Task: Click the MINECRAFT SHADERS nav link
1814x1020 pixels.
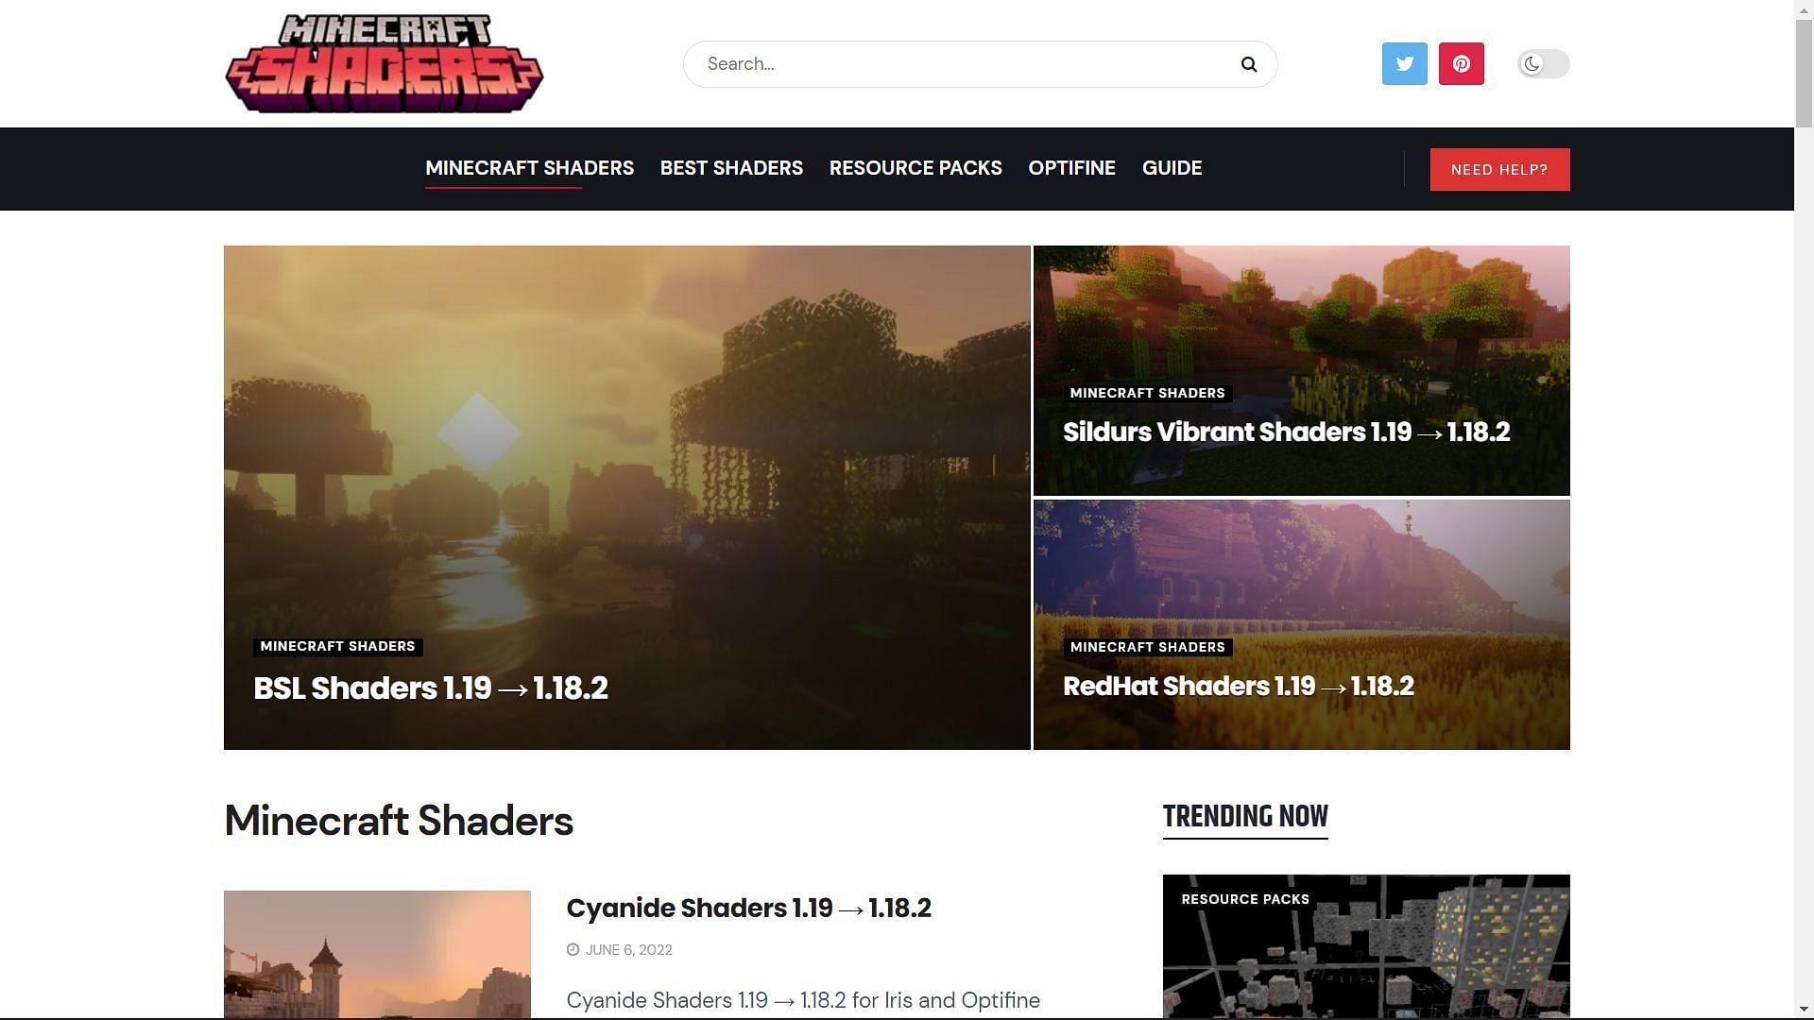Action: (x=529, y=168)
